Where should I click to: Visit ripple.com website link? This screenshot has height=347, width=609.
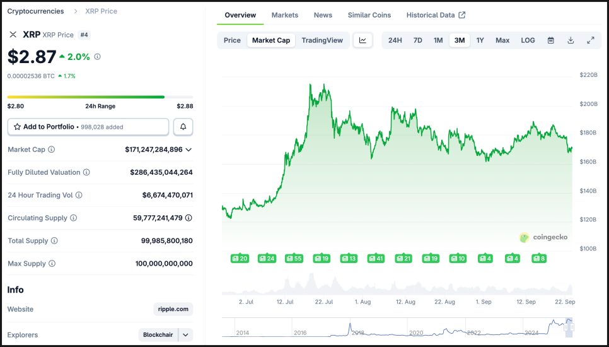point(173,309)
